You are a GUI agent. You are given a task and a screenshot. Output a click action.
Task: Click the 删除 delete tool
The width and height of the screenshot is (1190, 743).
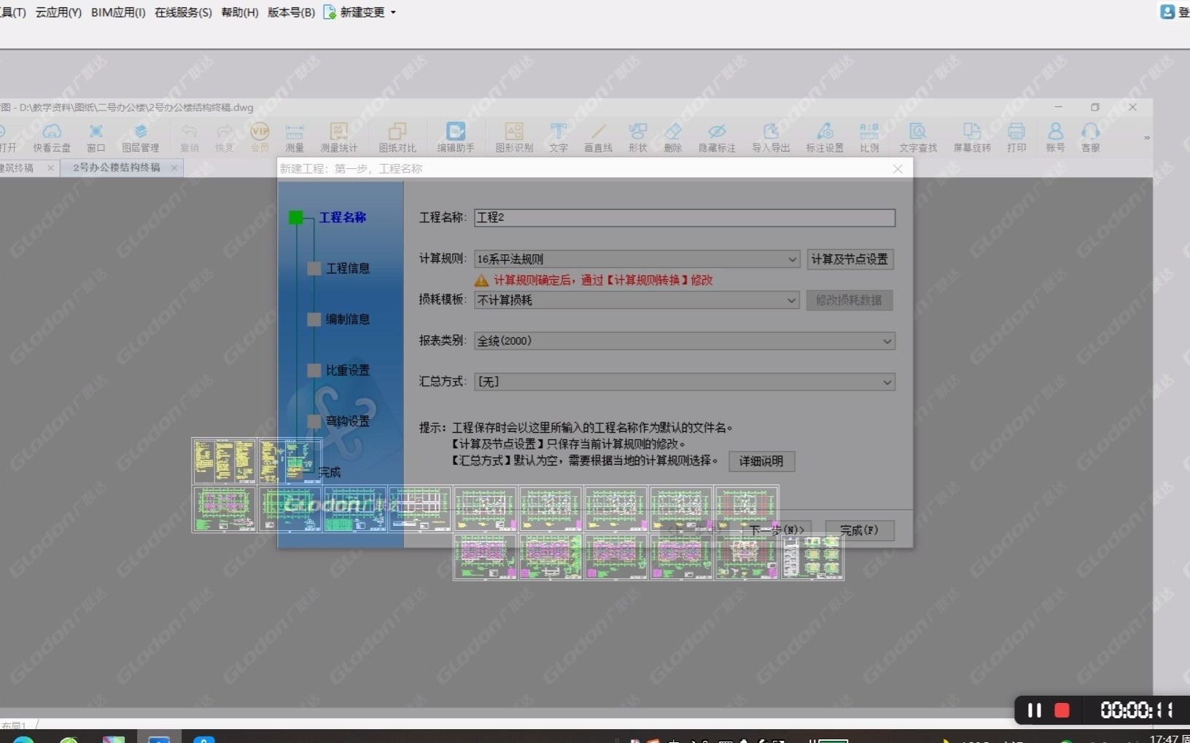pyautogui.click(x=673, y=137)
